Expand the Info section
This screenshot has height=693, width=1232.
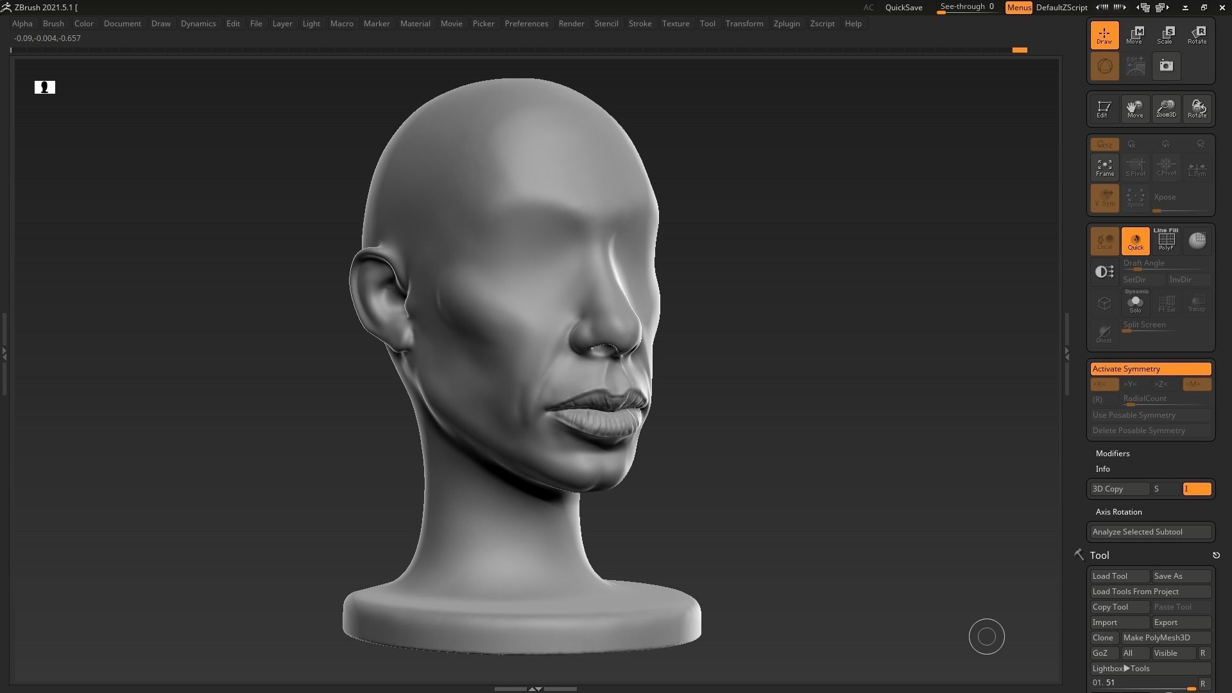(1103, 469)
